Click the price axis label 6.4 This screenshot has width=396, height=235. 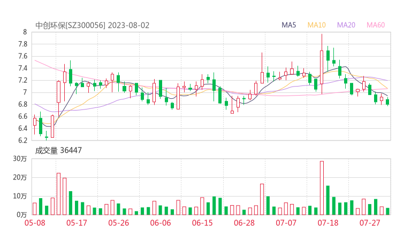22,128
